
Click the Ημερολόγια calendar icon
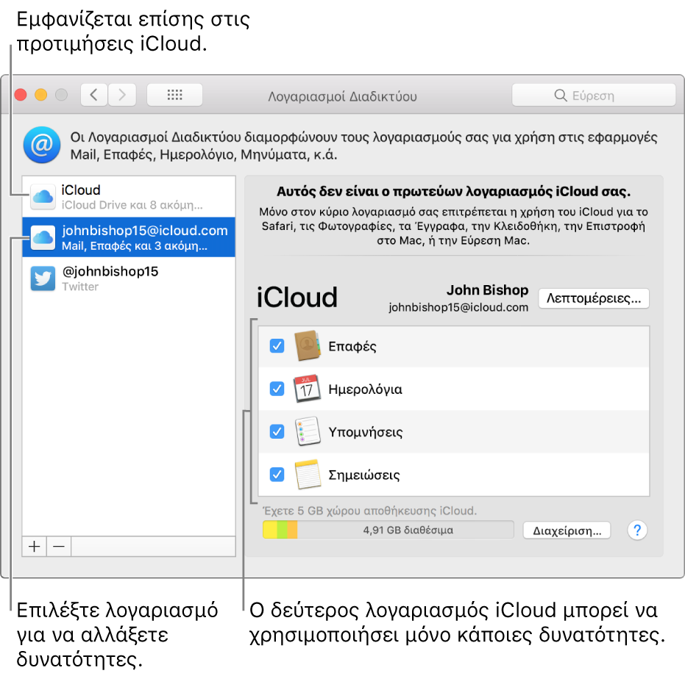307,389
